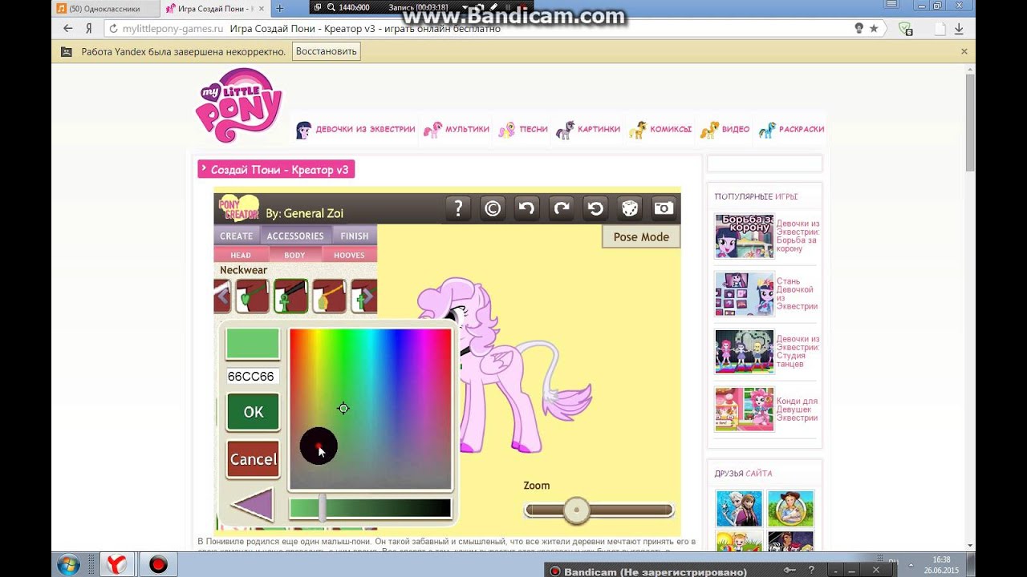Select the yellow bell necklace thumbnail
1027x577 pixels.
[x=329, y=297]
